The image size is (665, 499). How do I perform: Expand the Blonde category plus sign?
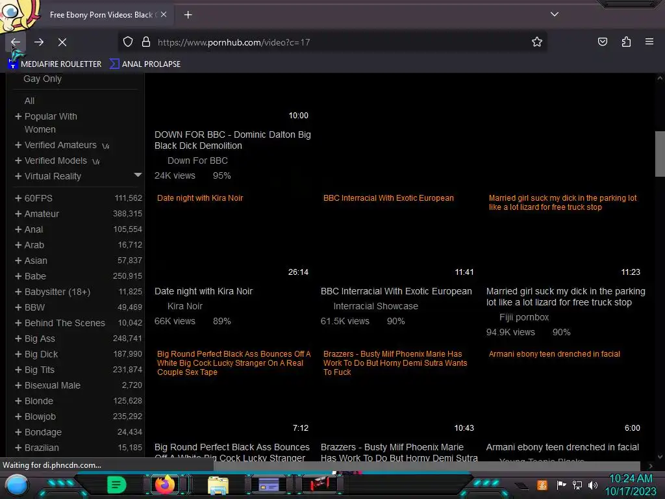pyautogui.click(x=18, y=401)
